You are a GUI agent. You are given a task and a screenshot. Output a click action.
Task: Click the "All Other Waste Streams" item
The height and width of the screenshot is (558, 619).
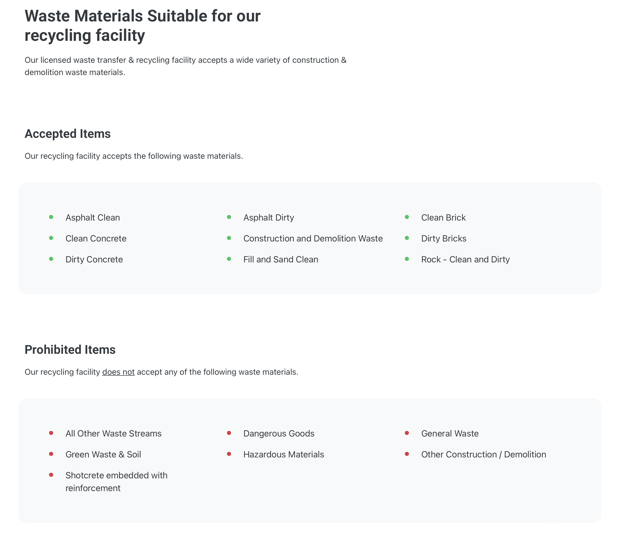113,433
